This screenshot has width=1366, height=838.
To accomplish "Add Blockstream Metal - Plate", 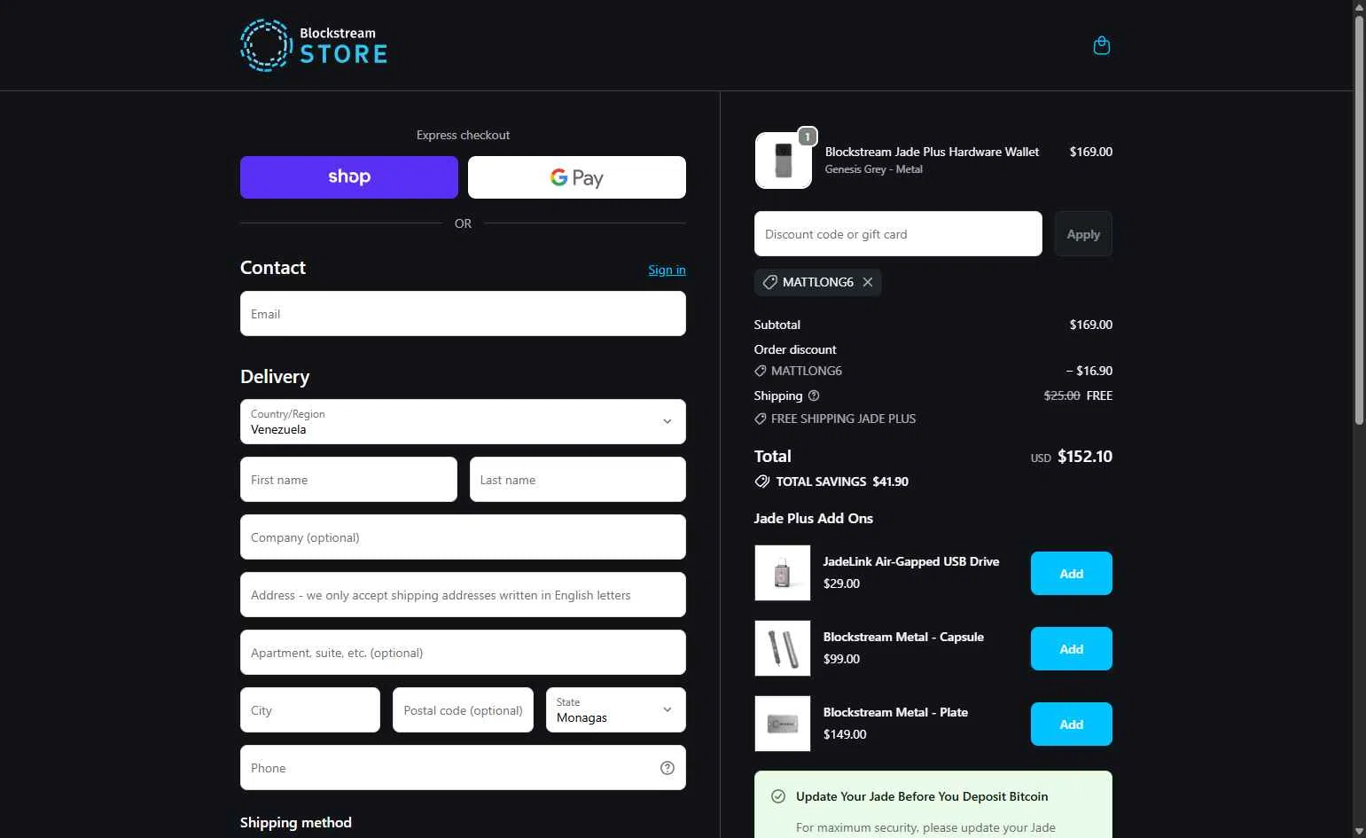I will click(1072, 724).
